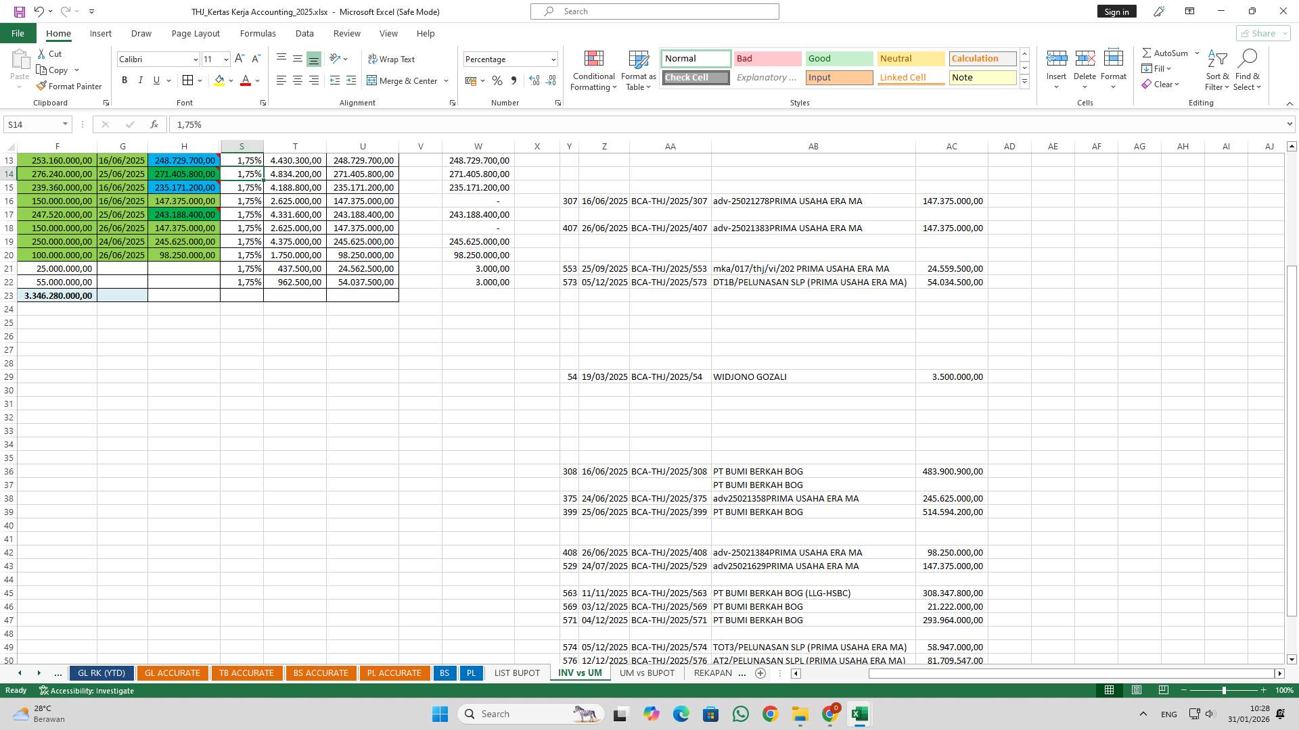Click the Insert Function fx icon
Screen dimensions: 1299x730
(154, 124)
